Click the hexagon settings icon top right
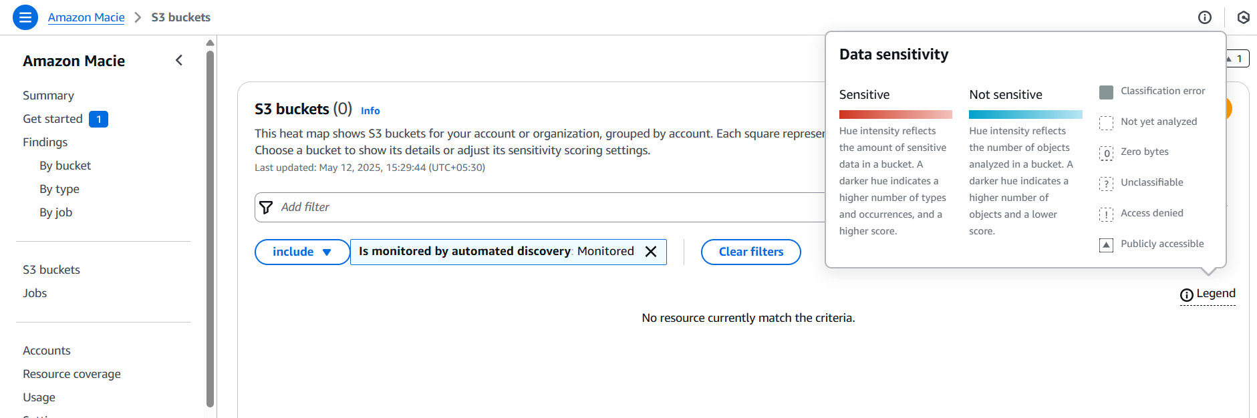The image size is (1257, 418). coord(1244,17)
